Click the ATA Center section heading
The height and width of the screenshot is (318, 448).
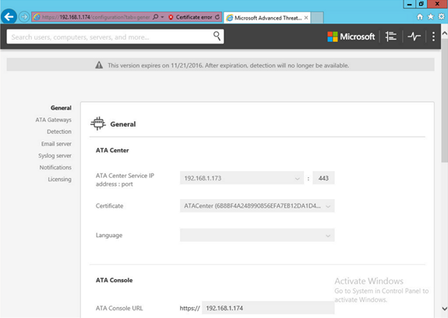[112, 150]
